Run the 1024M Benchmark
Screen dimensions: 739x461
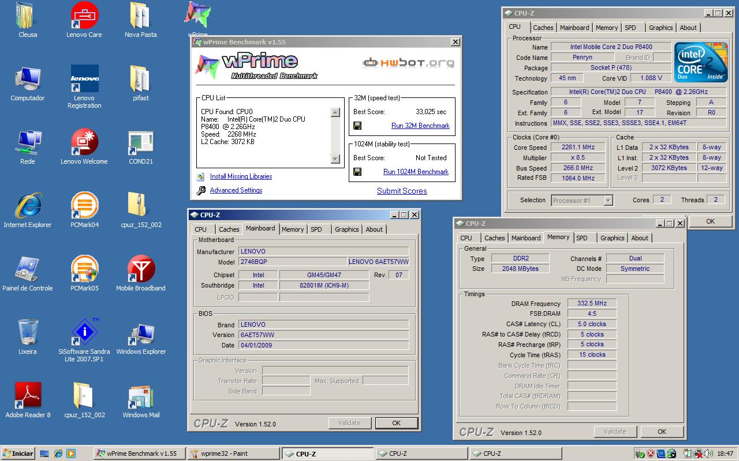click(x=416, y=172)
